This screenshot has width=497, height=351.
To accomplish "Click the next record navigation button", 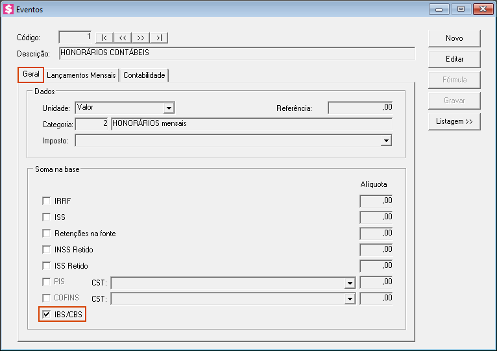I will [x=141, y=38].
